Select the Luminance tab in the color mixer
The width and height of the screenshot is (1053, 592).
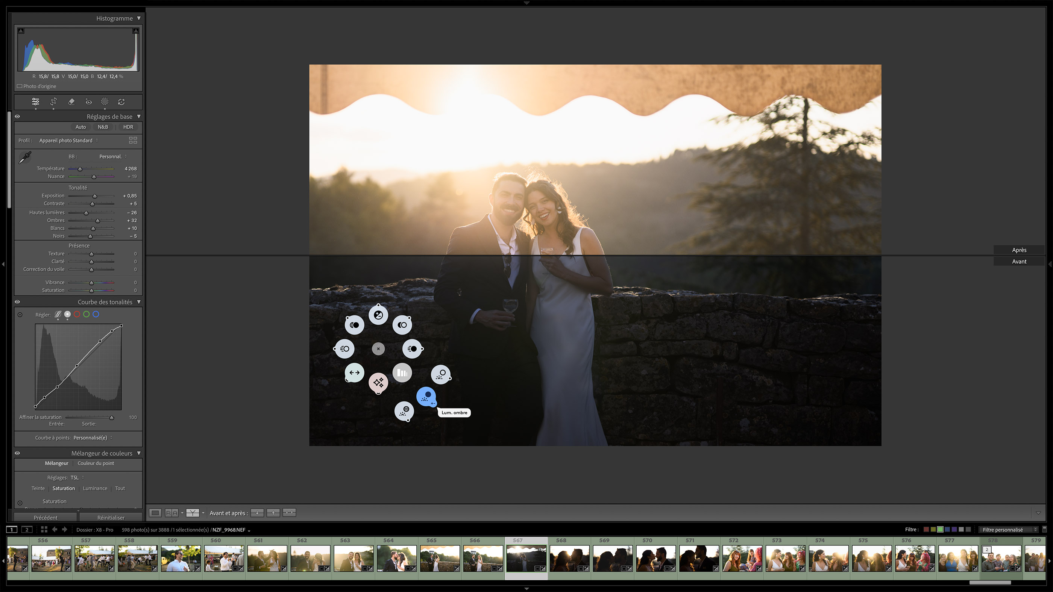click(x=95, y=488)
